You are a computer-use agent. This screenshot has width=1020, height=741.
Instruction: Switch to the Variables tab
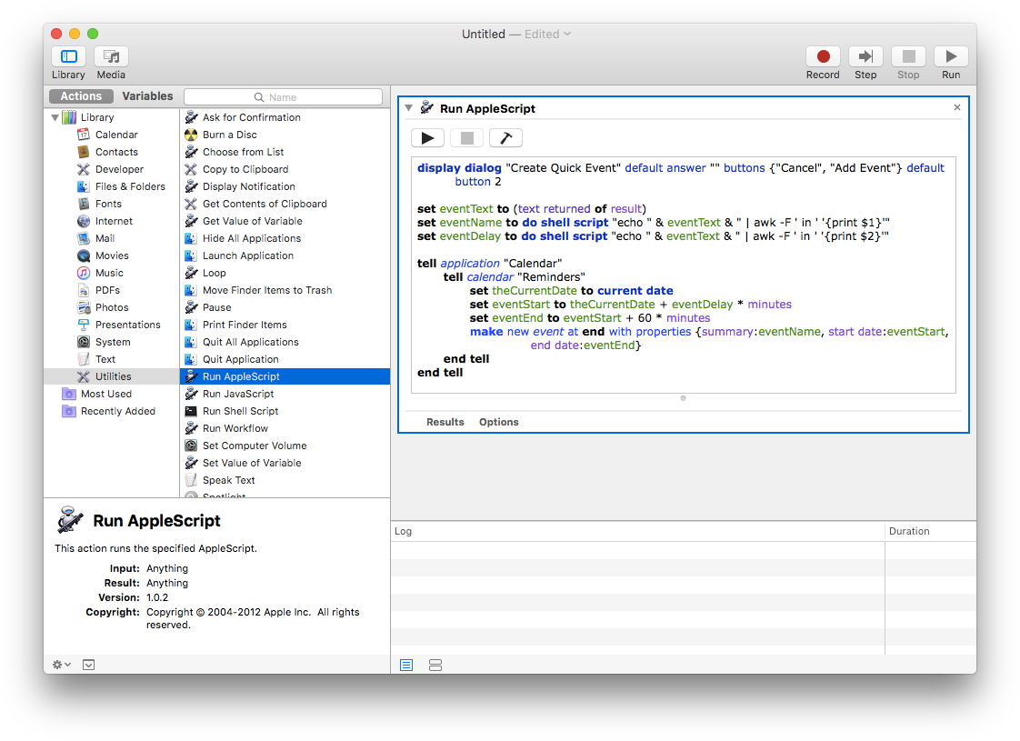click(x=147, y=96)
